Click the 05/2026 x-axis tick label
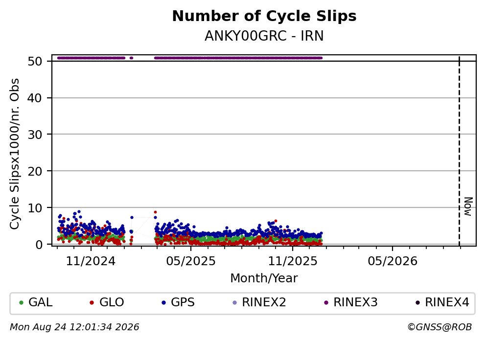 coord(393,261)
